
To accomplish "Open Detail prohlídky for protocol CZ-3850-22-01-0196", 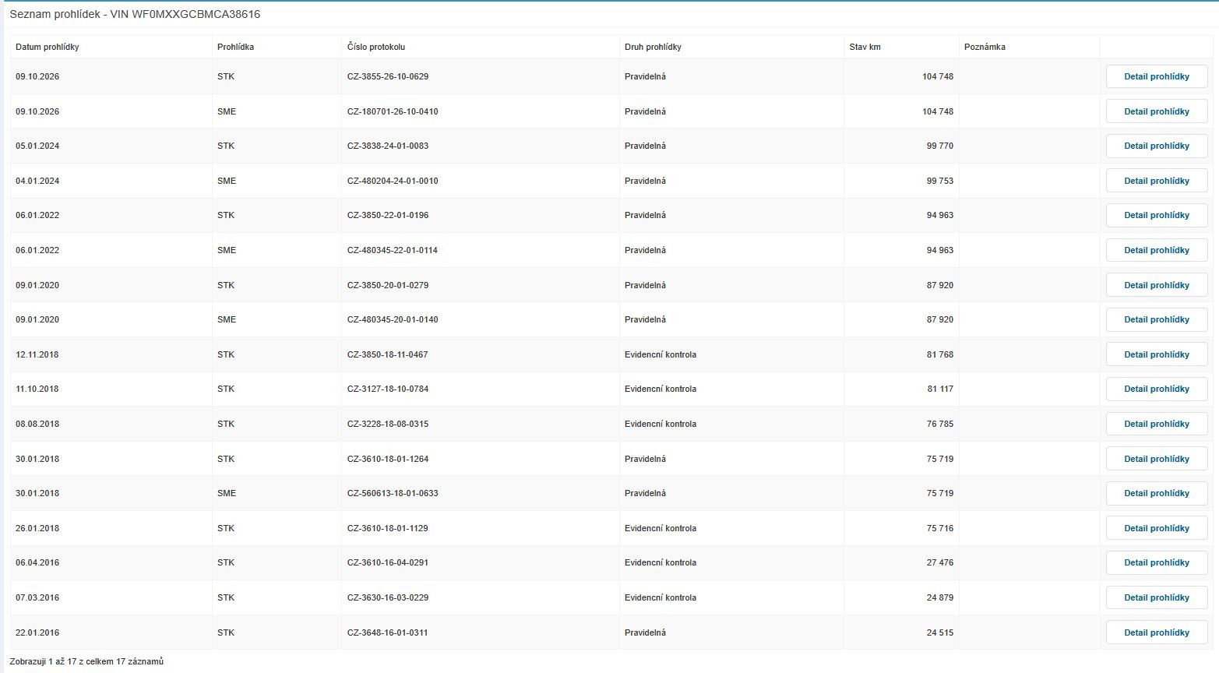I will [1157, 215].
